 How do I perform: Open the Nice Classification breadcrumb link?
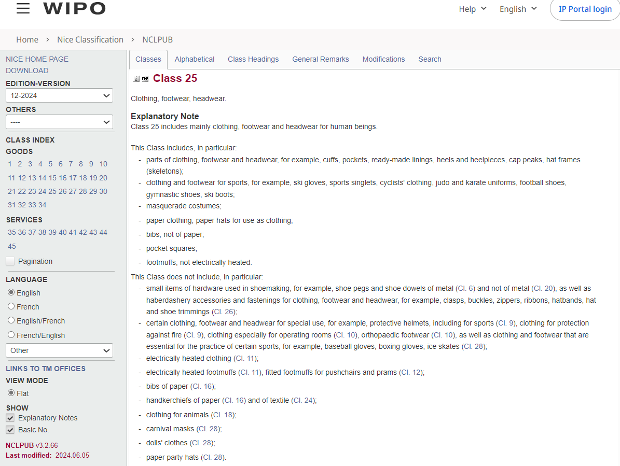90,39
